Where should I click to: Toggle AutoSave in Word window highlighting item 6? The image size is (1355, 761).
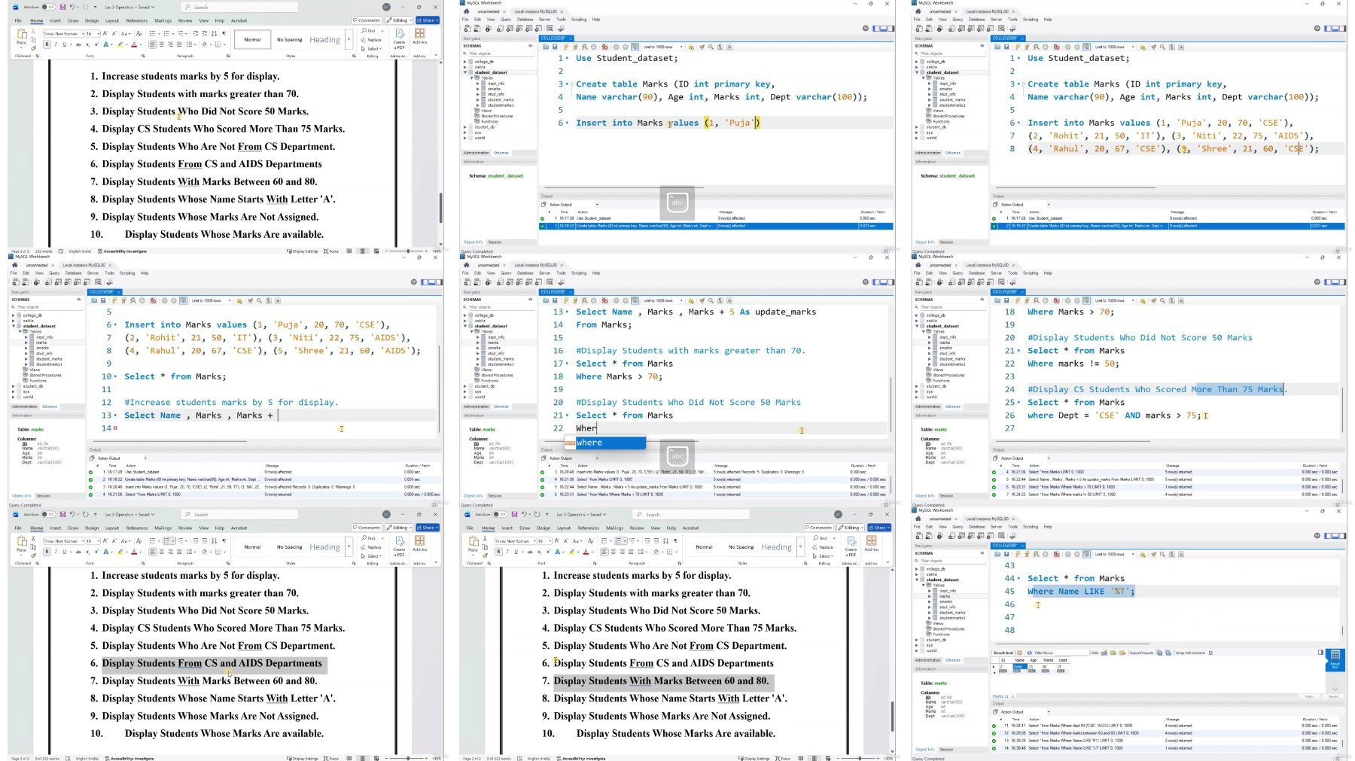(49, 514)
